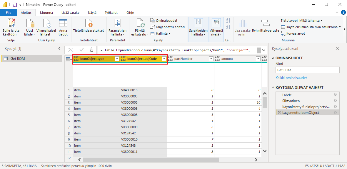Open Tietolähdeasetukset settings icon

click(88, 23)
